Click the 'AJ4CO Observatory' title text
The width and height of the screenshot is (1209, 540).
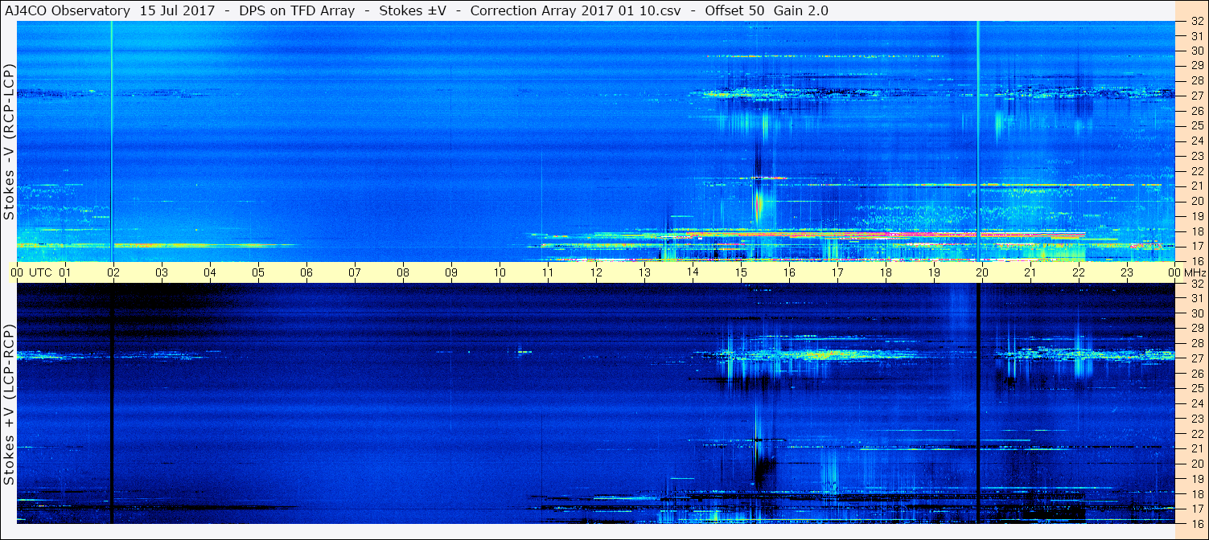(x=66, y=10)
